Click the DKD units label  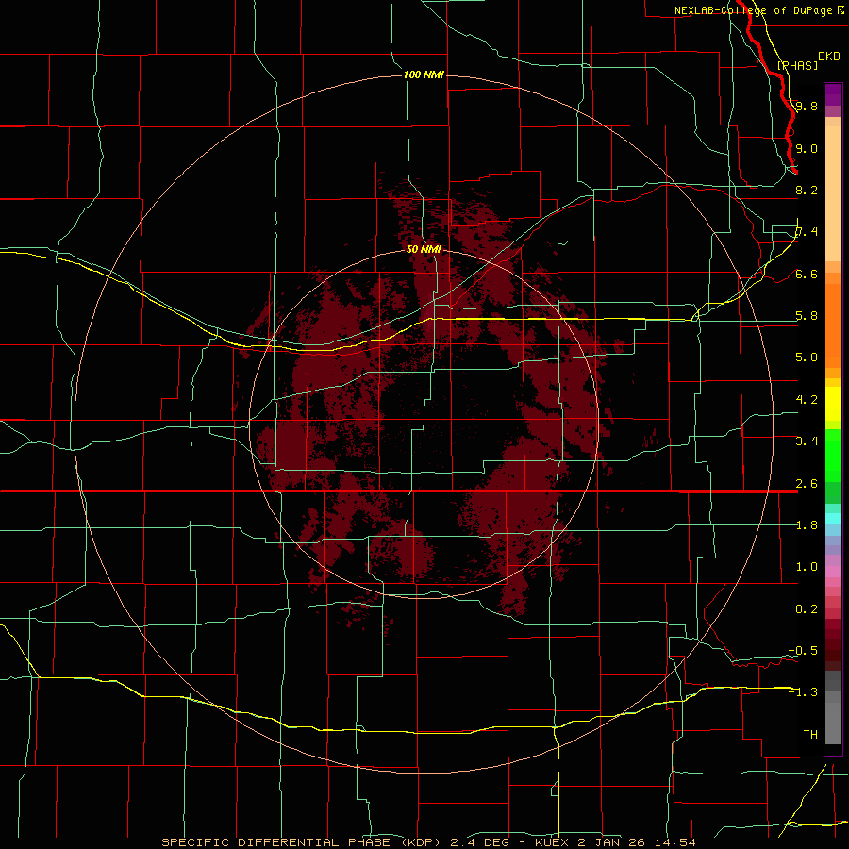[x=829, y=57]
